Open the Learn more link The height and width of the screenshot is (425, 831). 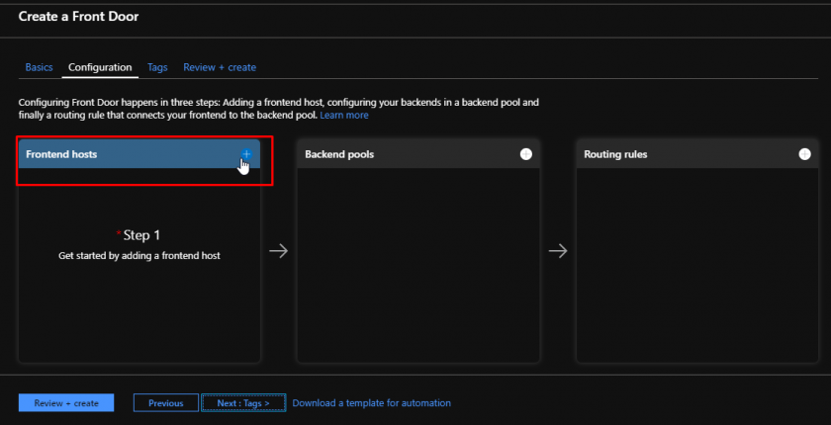tap(344, 115)
